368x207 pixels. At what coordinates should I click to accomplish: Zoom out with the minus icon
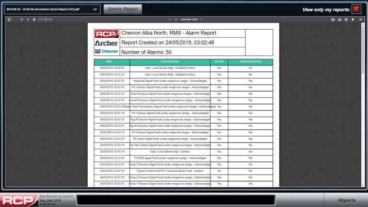(170, 20)
